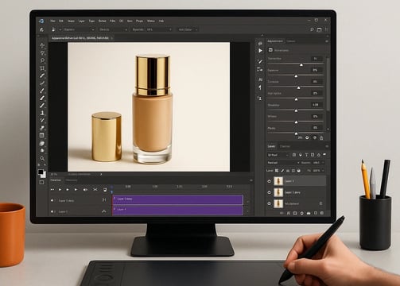Open the Layers panel flyout menu
The width and height of the screenshot is (400, 286).
coord(327,146)
